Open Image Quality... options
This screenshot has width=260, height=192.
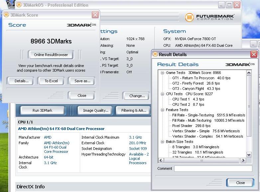coord(95,110)
